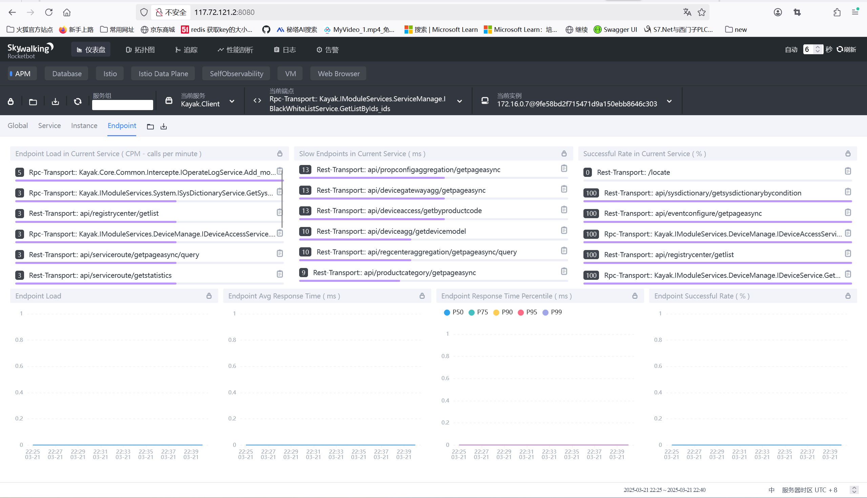Click the P90 yellow legend swatch
The width and height of the screenshot is (867, 498).
[496, 313]
